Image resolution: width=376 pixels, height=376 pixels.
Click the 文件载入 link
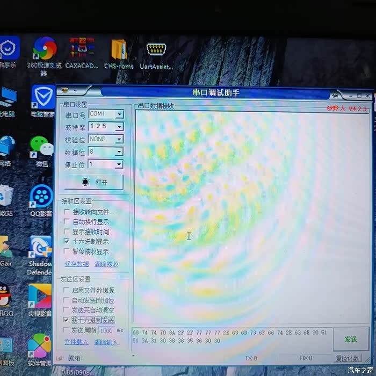76,342
